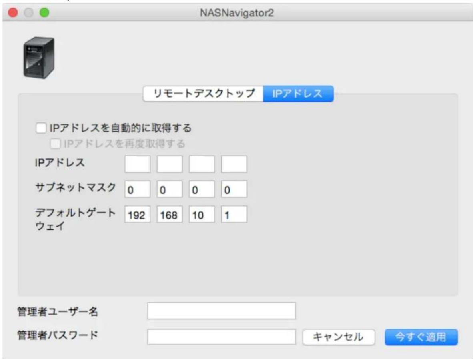Click the gateway field showing 192

pos(138,214)
